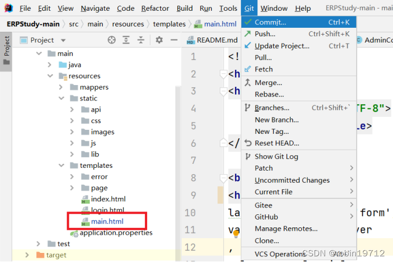Click the Reset HEAD undo icon
The height and width of the screenshot is (262, 393).
[x=248, y=143]
